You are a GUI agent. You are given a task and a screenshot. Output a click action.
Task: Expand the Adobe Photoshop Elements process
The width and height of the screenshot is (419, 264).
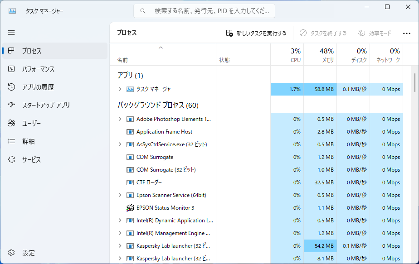click(x=120, y=119)
